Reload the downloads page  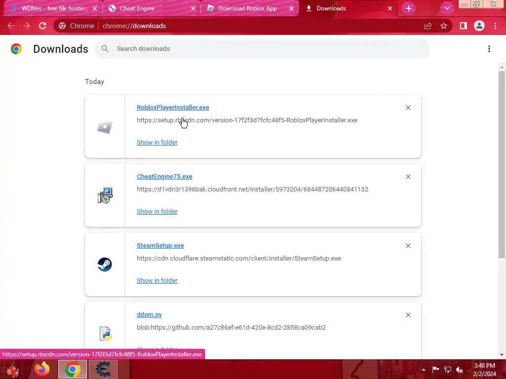click(42, 26)
